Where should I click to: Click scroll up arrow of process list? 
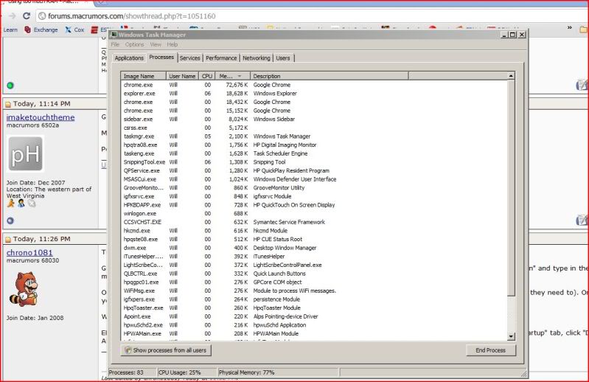point(511,76)
